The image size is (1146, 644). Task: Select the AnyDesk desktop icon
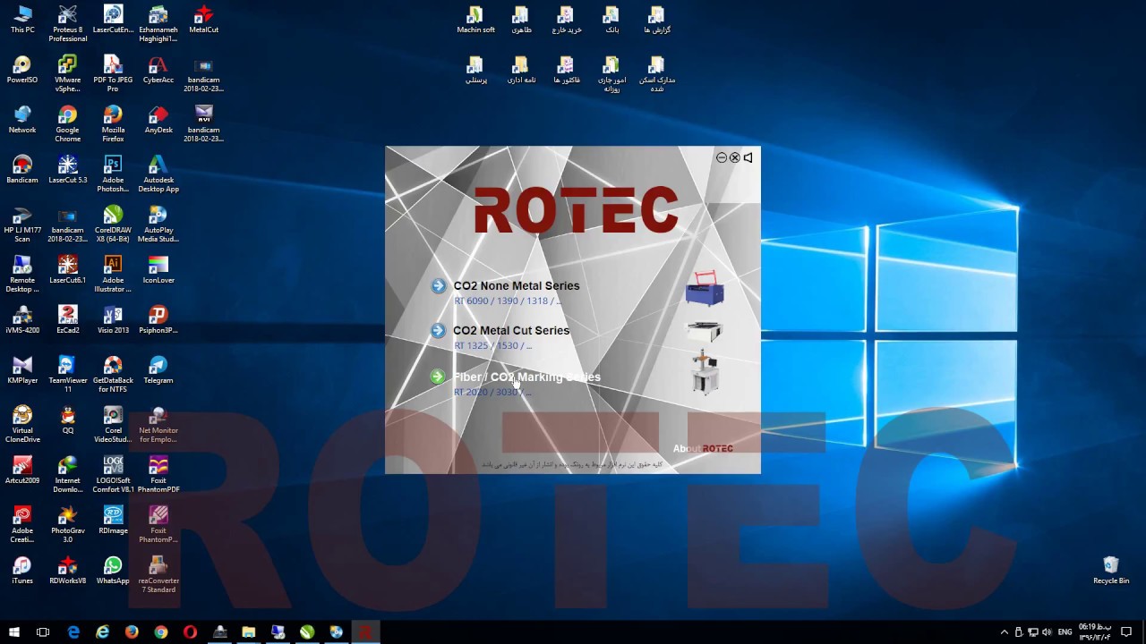click(158, 120)
